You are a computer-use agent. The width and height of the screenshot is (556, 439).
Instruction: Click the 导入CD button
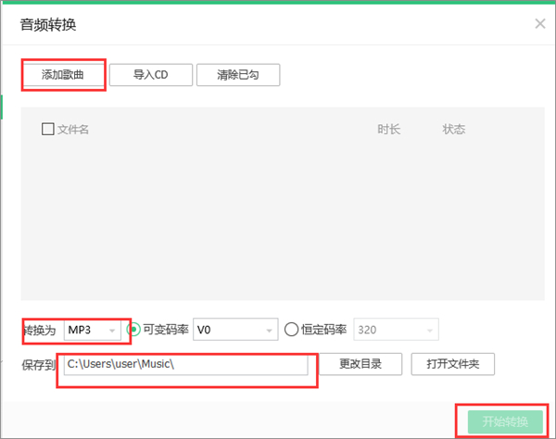(x=151, y=75)
